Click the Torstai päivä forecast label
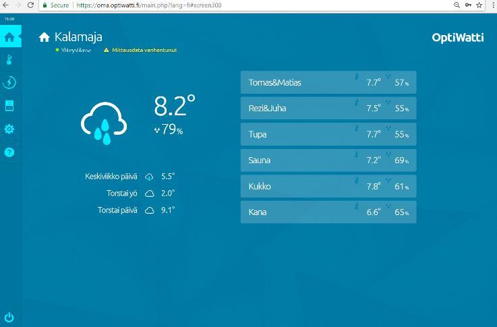 (x=117, y=210)
